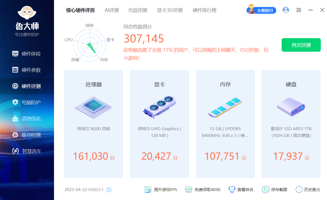
Task: Open 查看排名 trophy ranking
Action: click(x=241, y=189)
